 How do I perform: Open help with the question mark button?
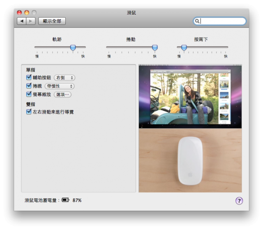[x=239, y=201]
